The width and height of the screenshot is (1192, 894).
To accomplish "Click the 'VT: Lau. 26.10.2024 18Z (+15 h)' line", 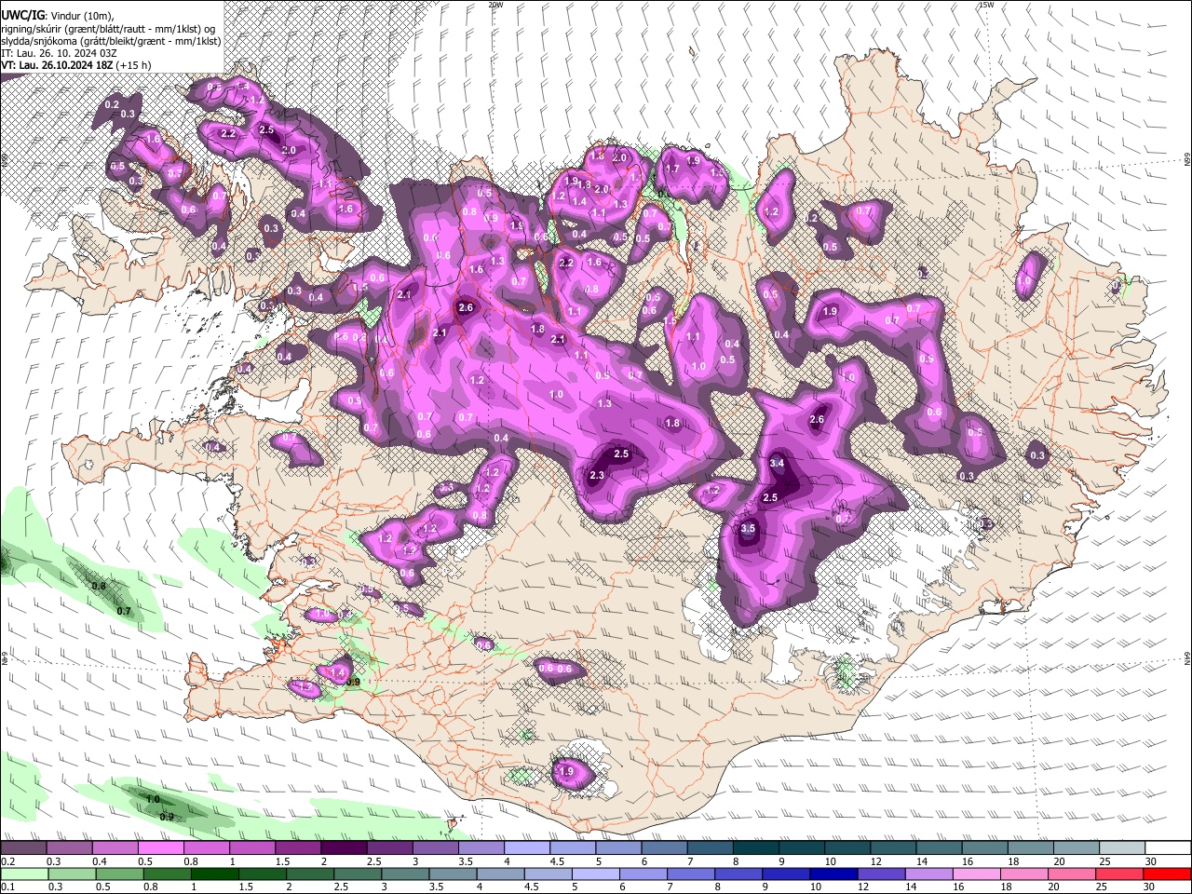I will (x=76, y=65).
